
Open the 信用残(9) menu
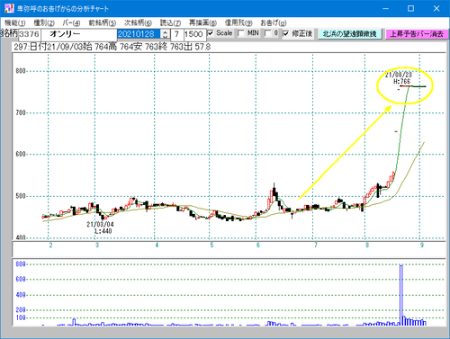coord(238,22)
